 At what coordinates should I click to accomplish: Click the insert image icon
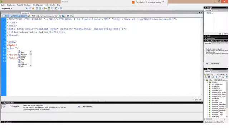(40, 9)
